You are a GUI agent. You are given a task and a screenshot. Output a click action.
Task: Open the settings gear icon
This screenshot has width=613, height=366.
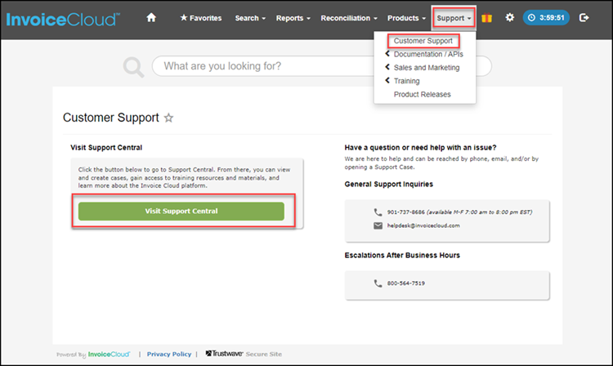[509, 18]
